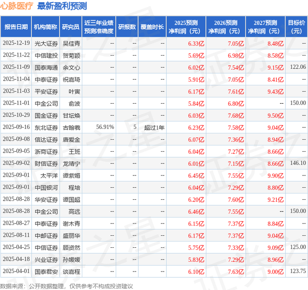
Task: Click the 近三年业绩预测准确度 header
Action: (x=99, y=27)
